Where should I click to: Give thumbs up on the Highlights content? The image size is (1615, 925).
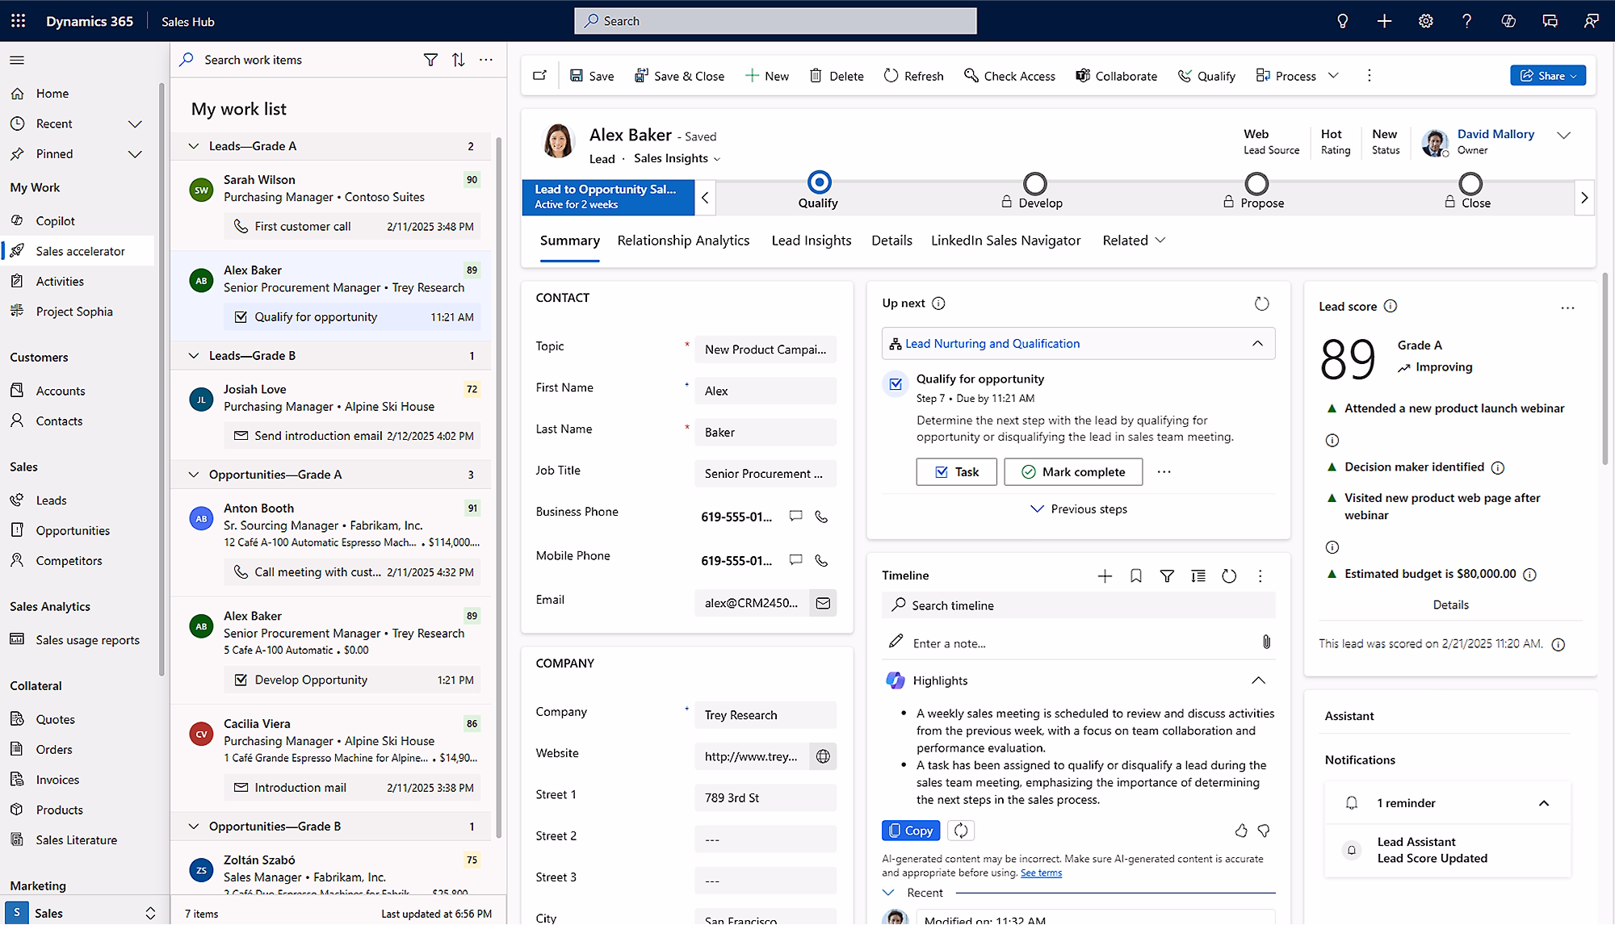(x=1241, y=830)
